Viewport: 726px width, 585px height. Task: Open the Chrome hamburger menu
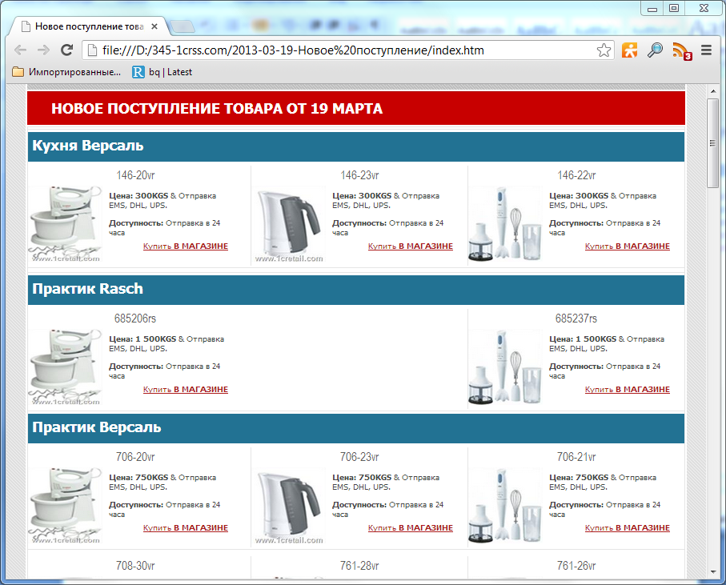[x=706, y=50]
